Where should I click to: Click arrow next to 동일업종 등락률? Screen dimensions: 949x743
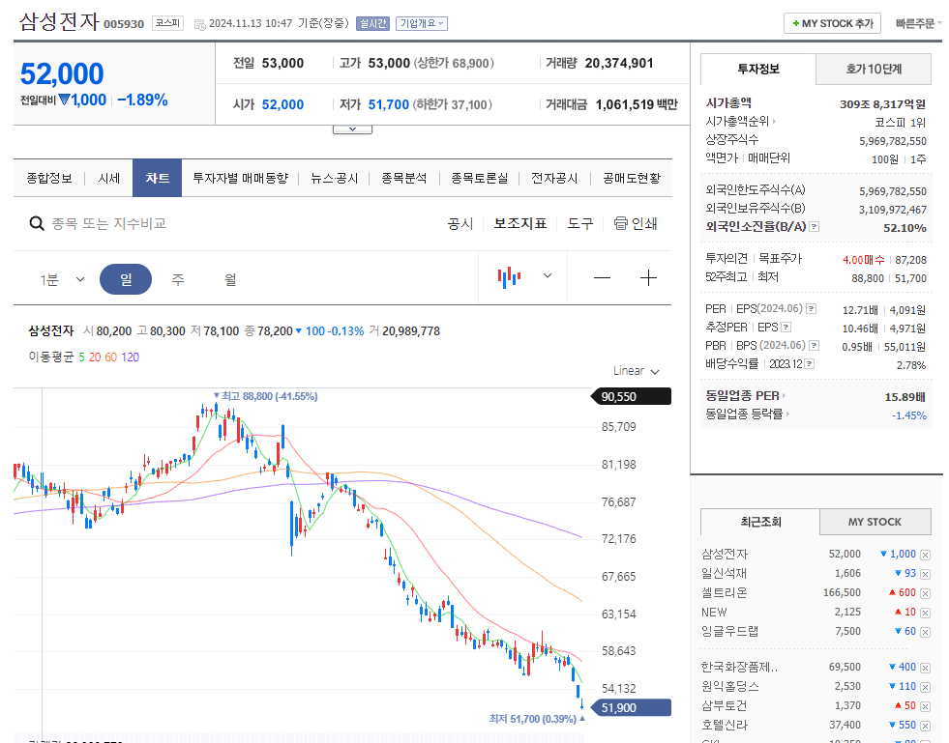click(x=788, y=414)
